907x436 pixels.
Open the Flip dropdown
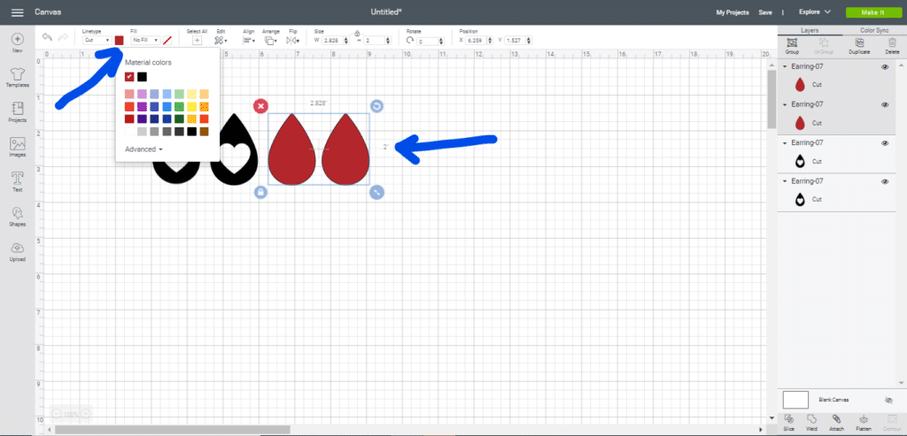[292, 41]
